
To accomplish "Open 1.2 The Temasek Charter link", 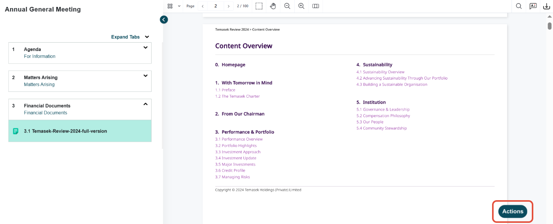I will (238, 96).
